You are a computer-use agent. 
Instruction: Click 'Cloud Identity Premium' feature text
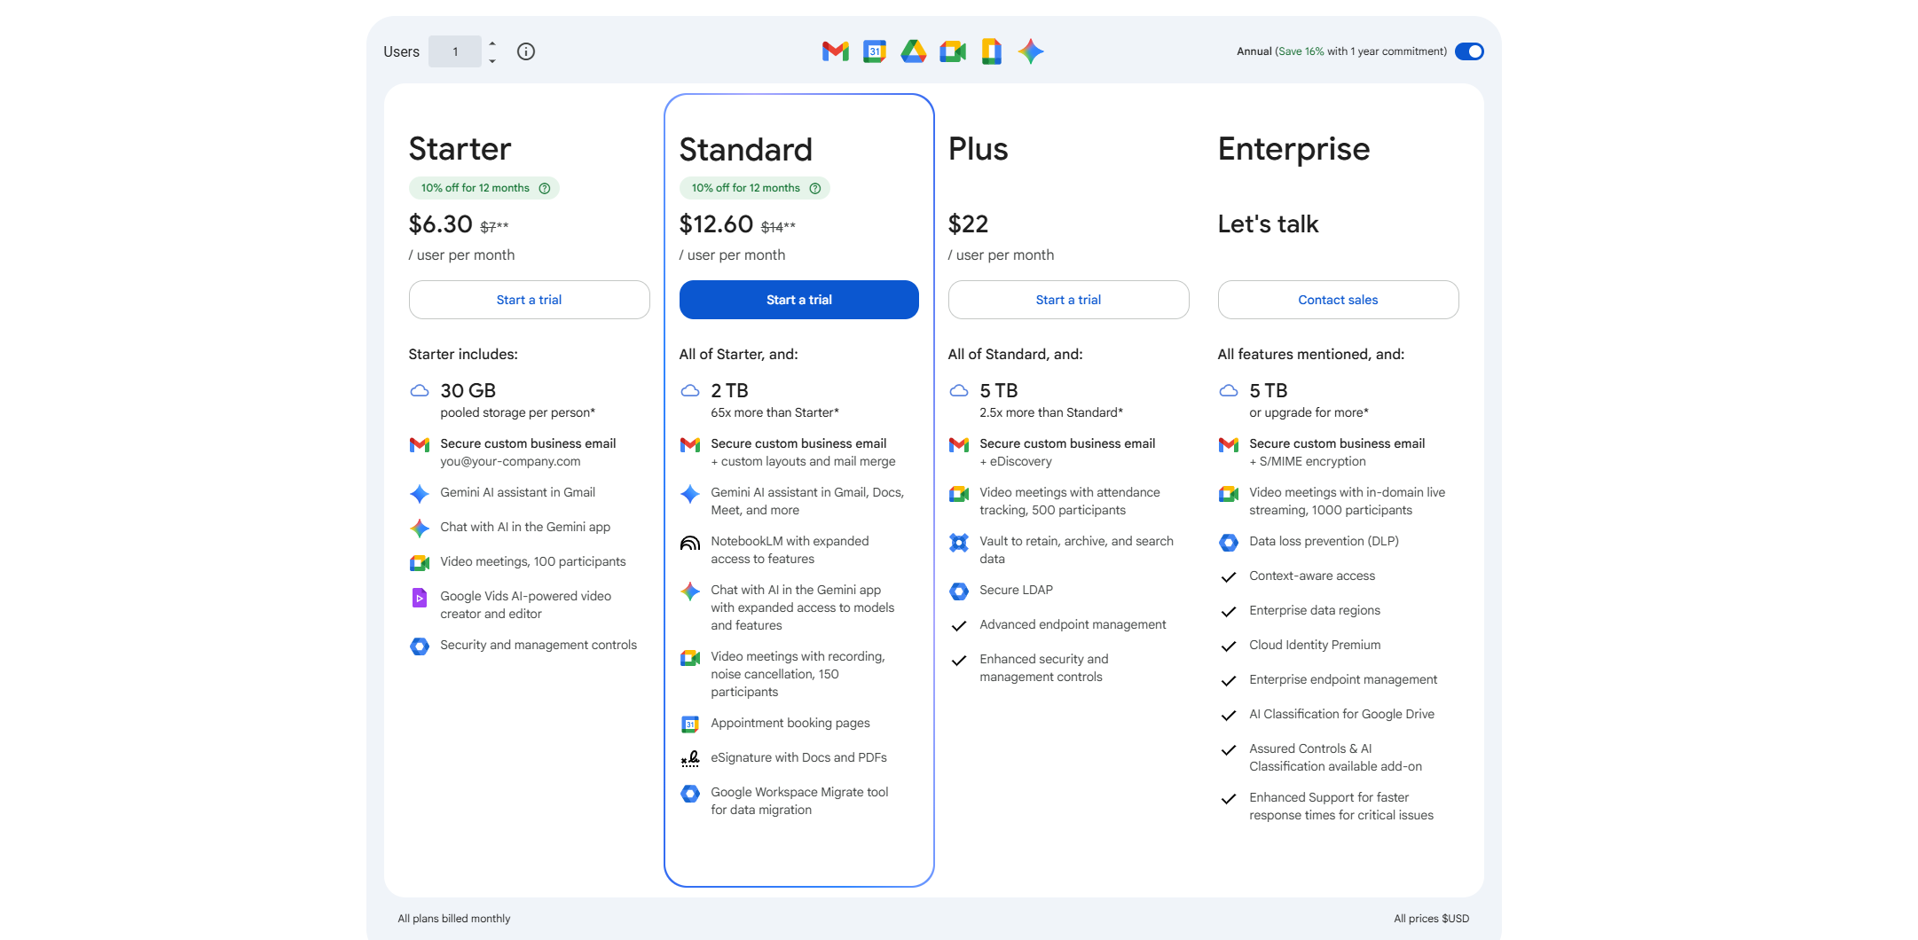1315,645
